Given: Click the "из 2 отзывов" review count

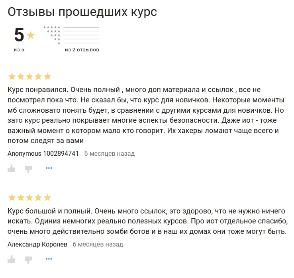Looking at the screenshot, I should 82,50.
